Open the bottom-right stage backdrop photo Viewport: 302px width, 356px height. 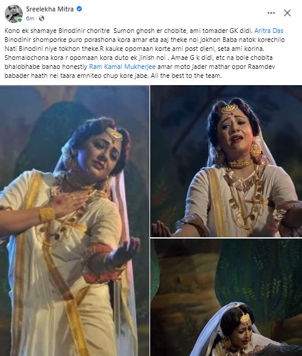pos(226,297)
